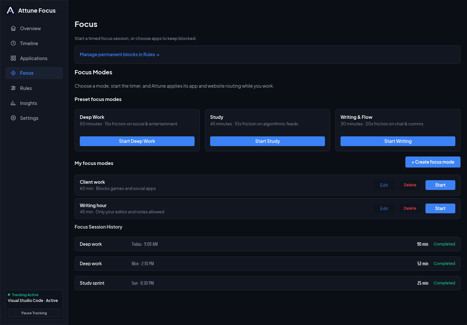The height and width of the screenshot is (325, 467).
Task: Select the Today 9:00 AM Deep work session
Action: pyautogui.click(x=268, y=244)
